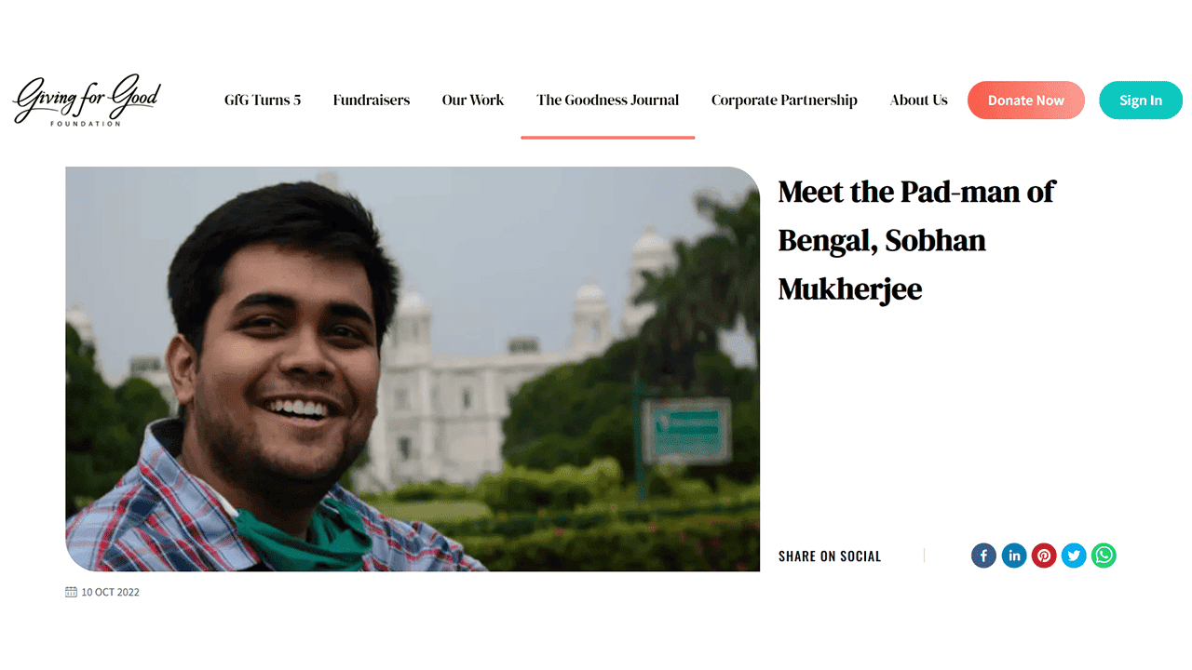This screenshot has width=1192, height=670.
Task: Click the Sign In button
Action: pyautogui.click(x=1140, y=100)
